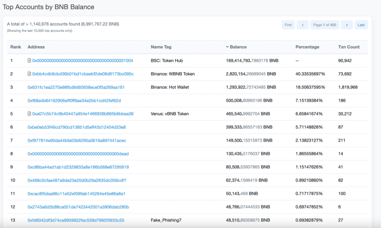Click the Txn Count column header
The image size is (381, 228).
click(x=349, y=47)
